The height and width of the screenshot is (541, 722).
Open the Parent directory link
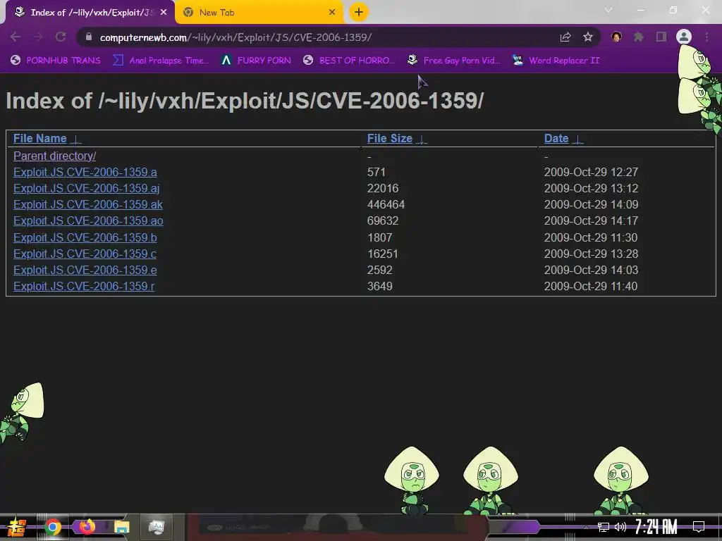point(55,156)
